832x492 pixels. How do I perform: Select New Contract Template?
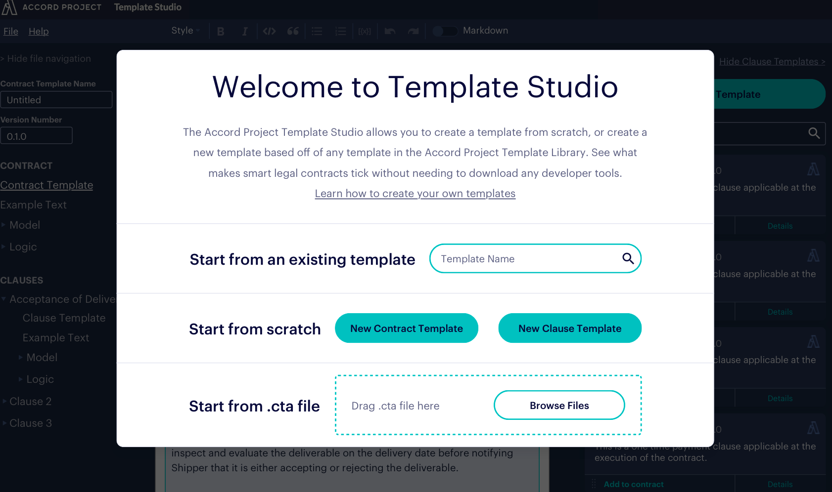[406, 328]
